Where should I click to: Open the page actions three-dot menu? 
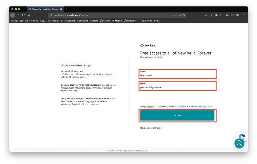[174, 15]
